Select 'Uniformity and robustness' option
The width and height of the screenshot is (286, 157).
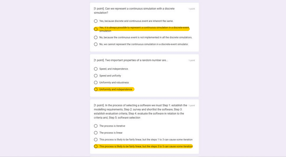tap(96, 82)
